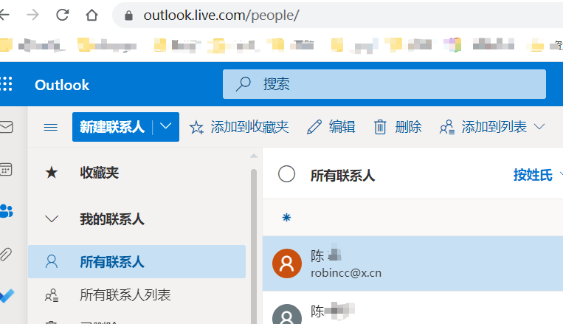Click the Outlook brand title

pyautogui.click(x=62, y=85)
